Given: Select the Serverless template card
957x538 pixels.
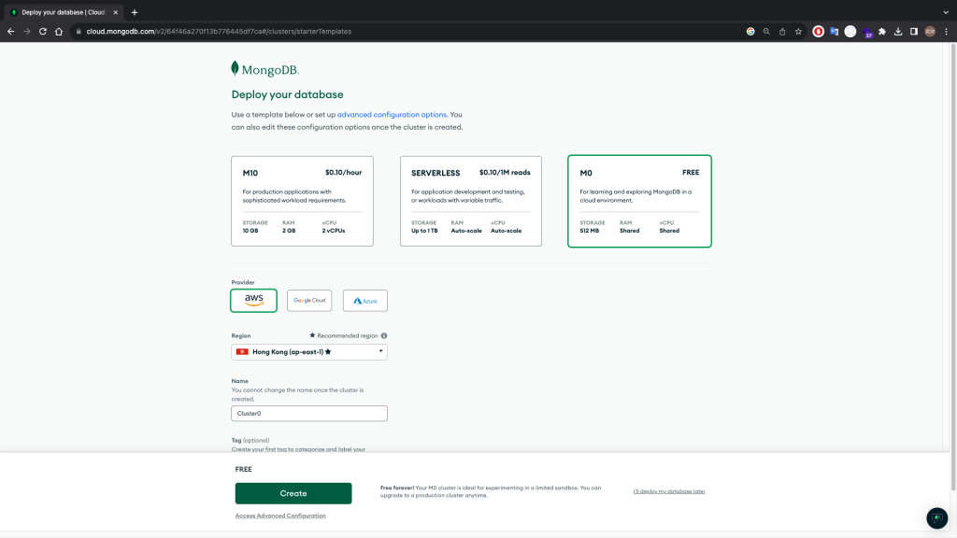Looking at the screenshot, I should 471,202.
